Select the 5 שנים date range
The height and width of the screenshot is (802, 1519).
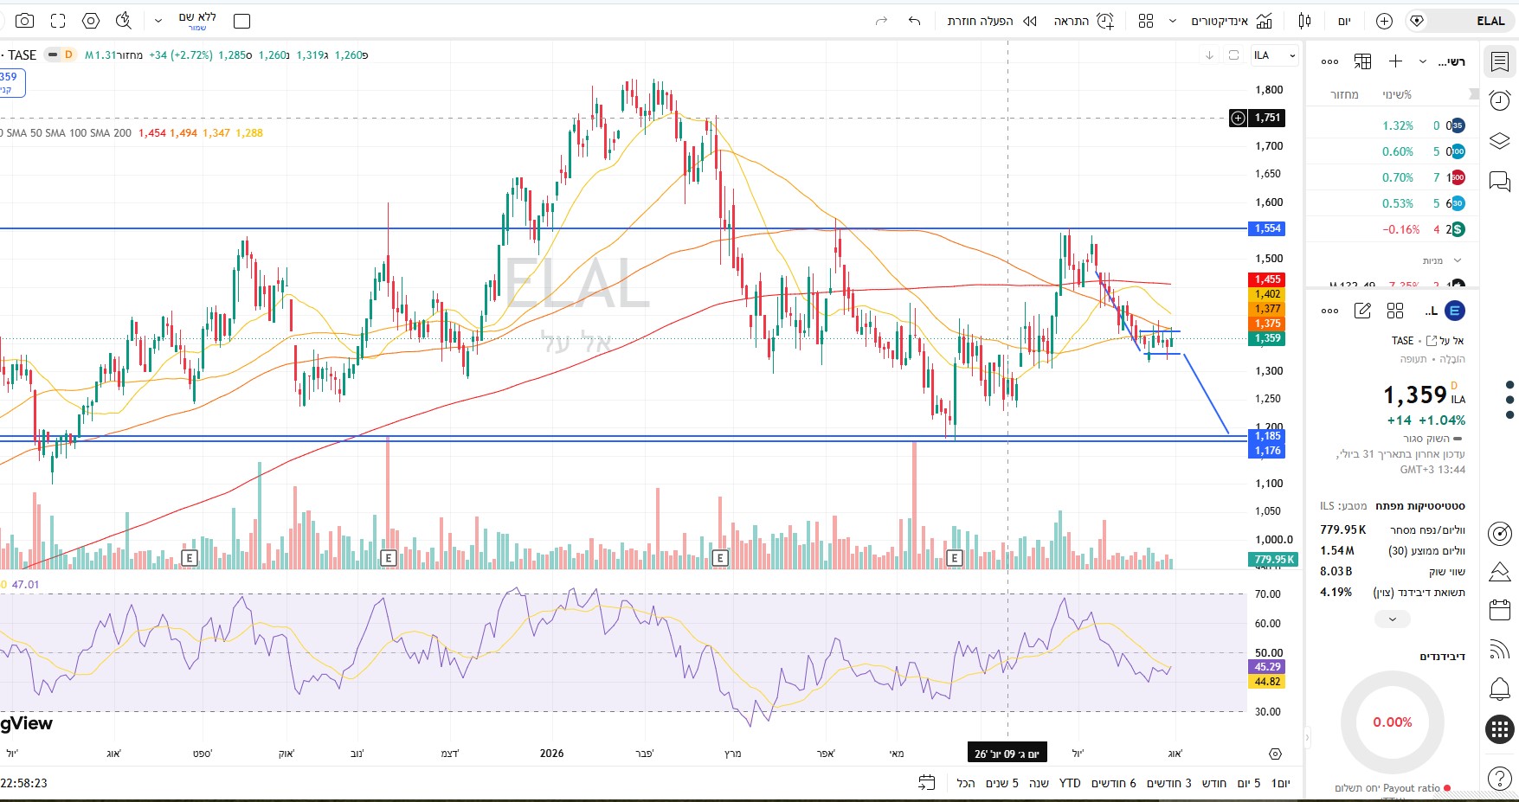tap(1002, 783)
